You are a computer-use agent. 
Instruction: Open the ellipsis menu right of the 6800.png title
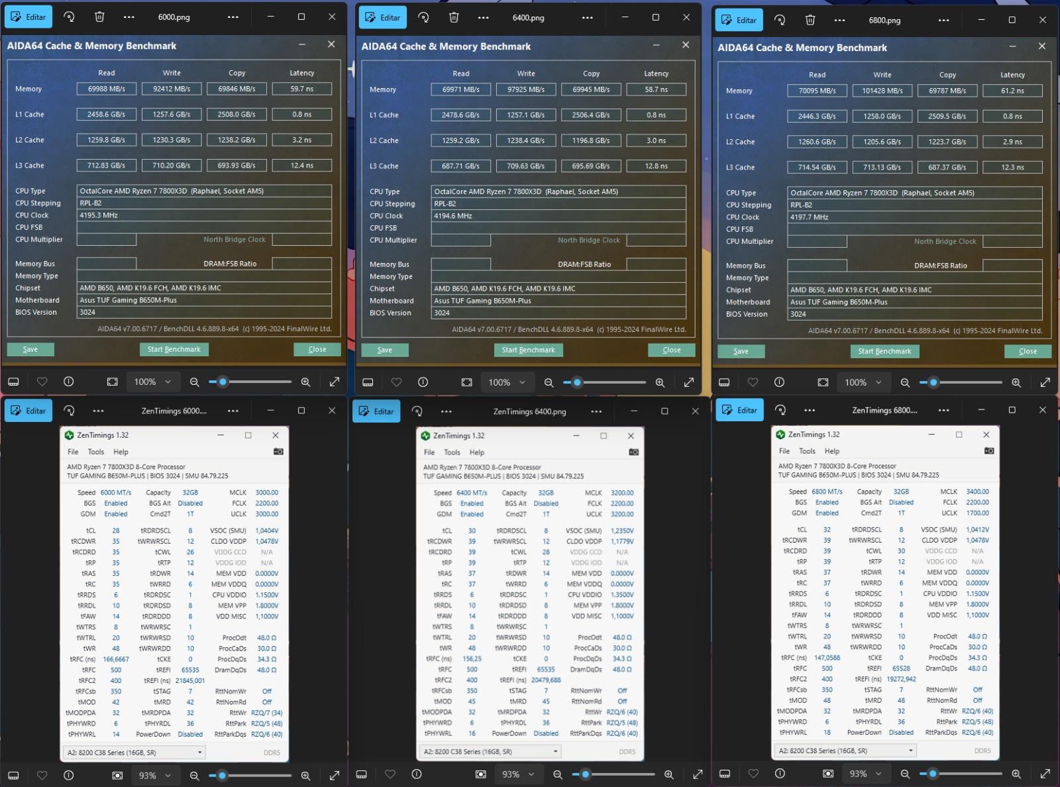coord(944,21)
